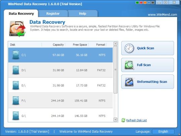Select the blue theme color swatch
This screenshot has height=136, width=181.
(x=149, y=3)
